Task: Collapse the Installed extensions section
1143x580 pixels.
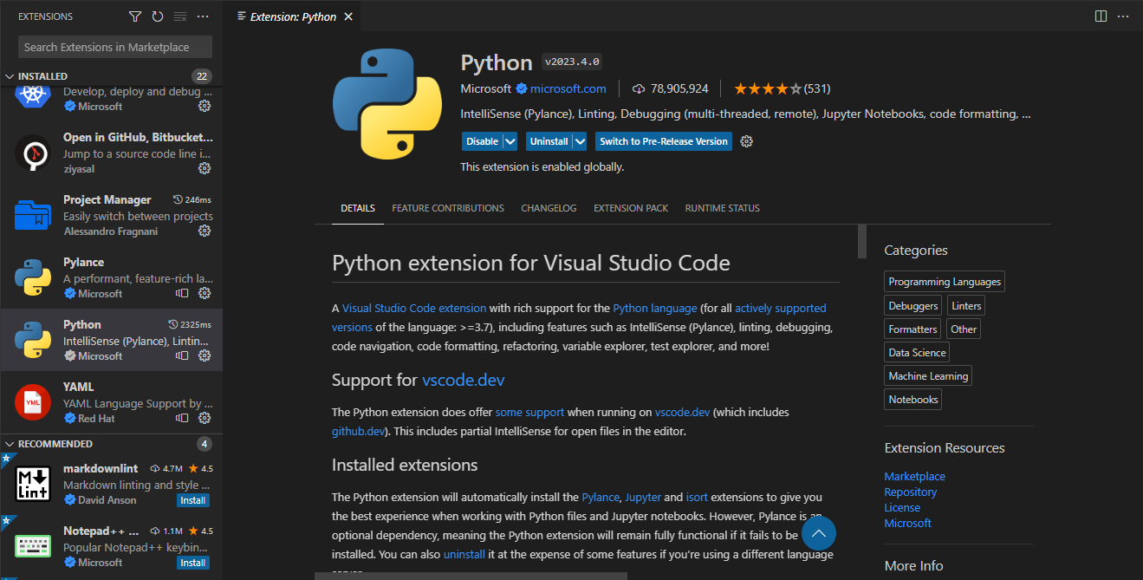Action: point(10,76)
